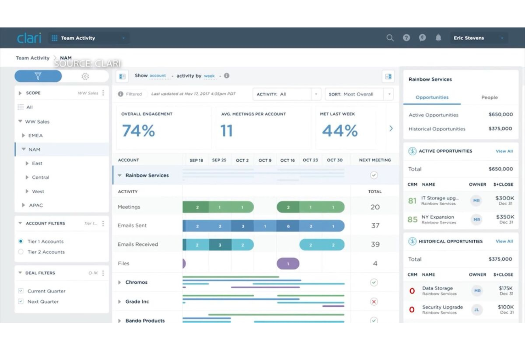Open the chat messages icon in header
Screen dimensions: 525x350
pos(422,38)
